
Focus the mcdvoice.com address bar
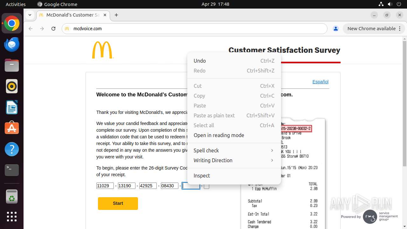(195, 29)
